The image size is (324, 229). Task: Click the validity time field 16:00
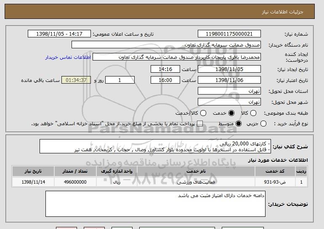tap(165, 80)
